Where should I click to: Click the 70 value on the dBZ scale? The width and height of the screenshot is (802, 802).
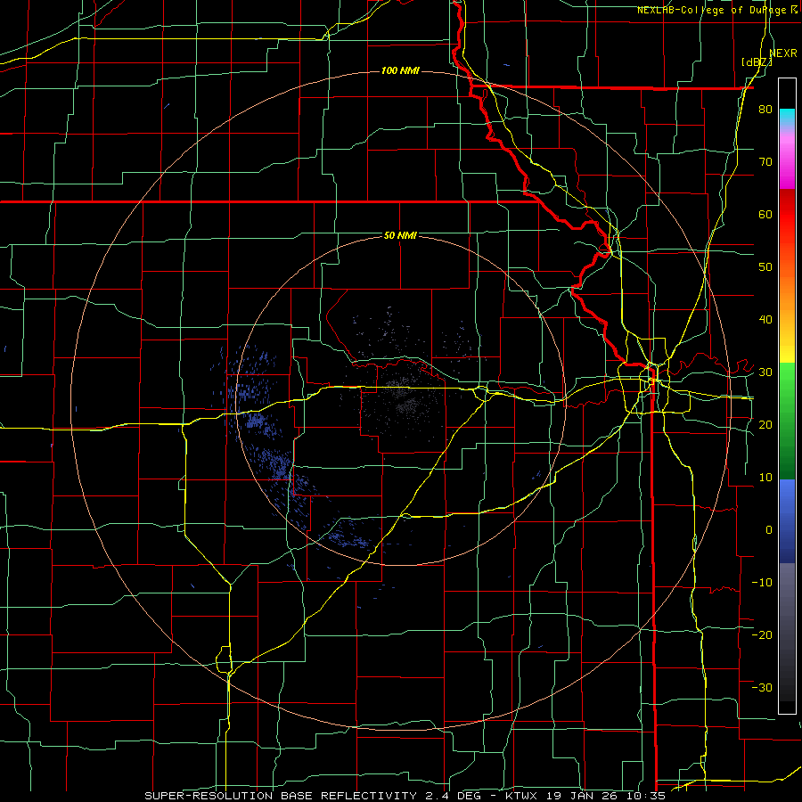click(x=765, y=162)
